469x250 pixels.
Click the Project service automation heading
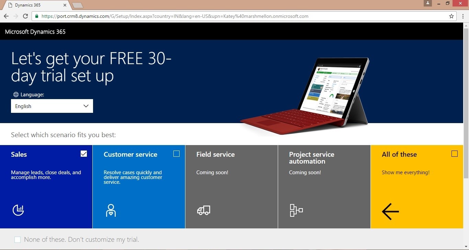click(x=312, y=158)
